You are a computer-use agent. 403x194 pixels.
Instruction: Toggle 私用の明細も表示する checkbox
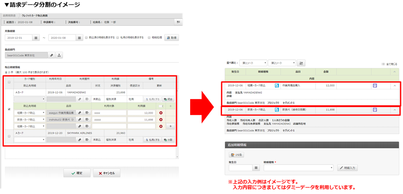pos(118,38)
